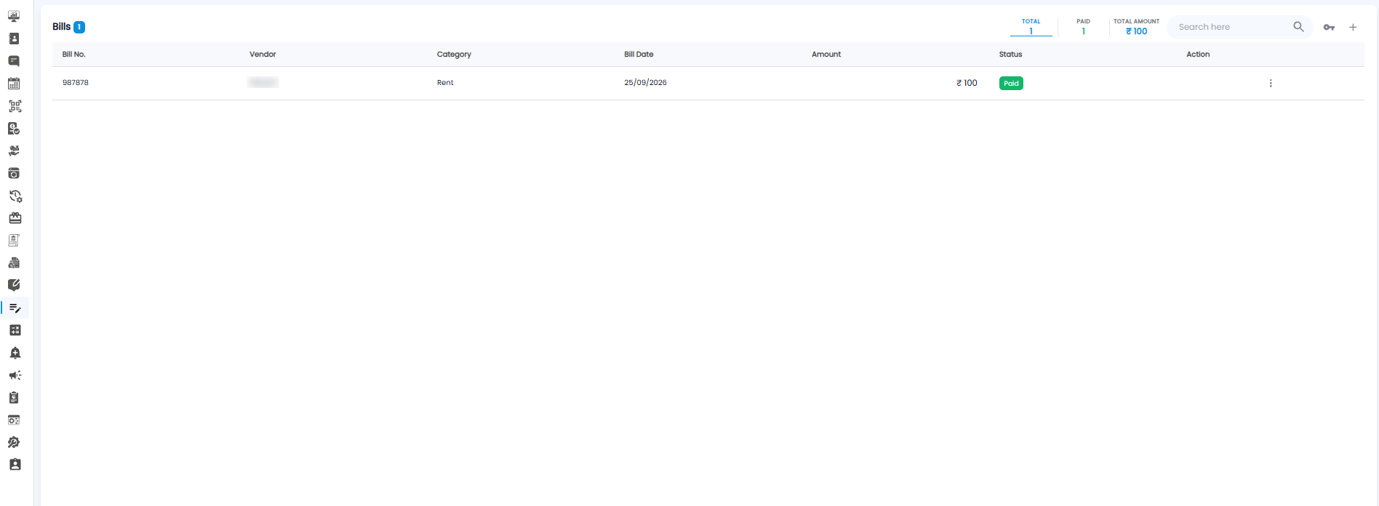Open the refresh window icon in sidebar
The height and width of the screenshot is (506, 1379).
click(x=14, y=173)
